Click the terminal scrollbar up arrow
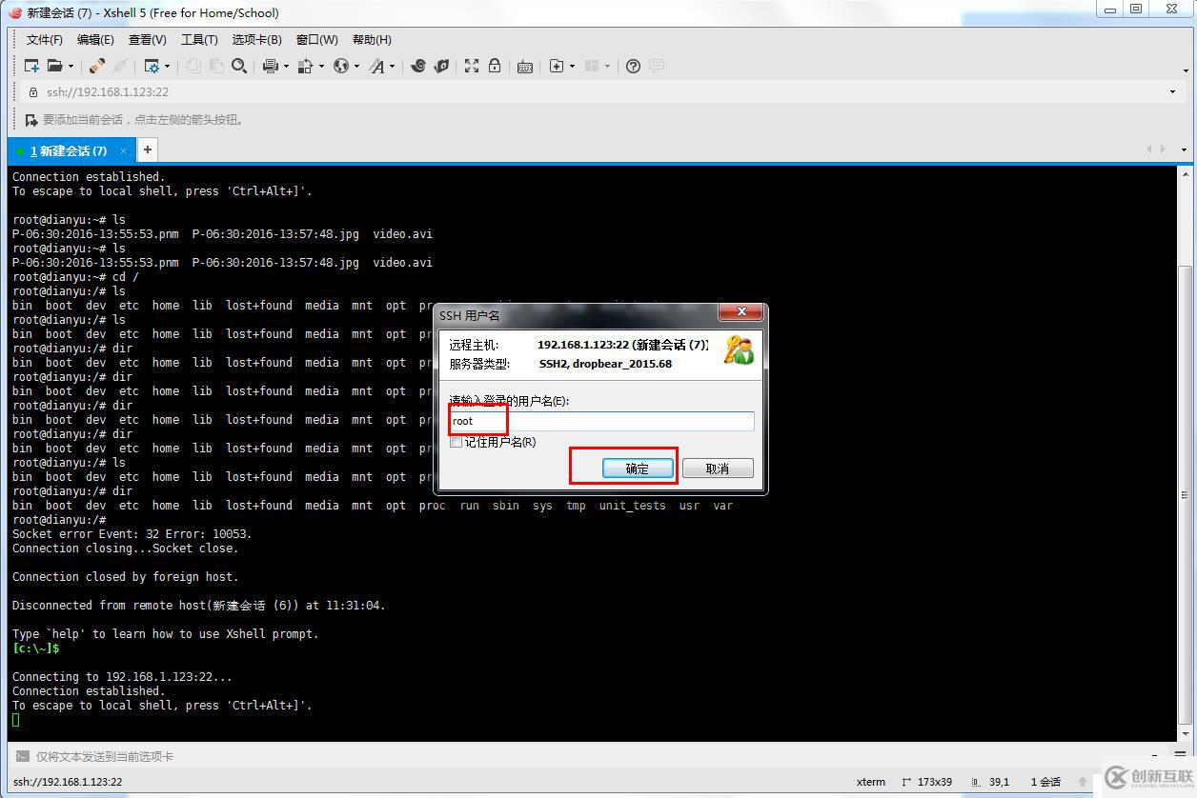 tap(1186, 173)
